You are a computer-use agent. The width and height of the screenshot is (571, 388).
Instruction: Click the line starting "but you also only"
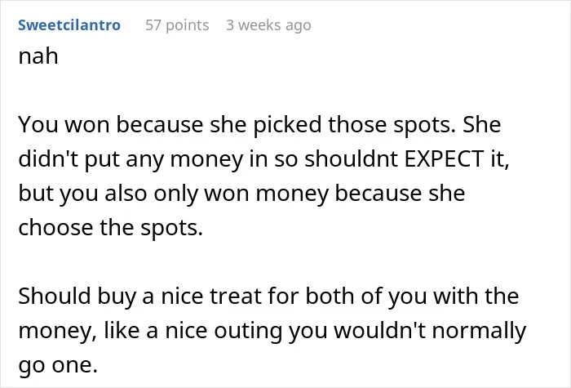coord(241,194)
